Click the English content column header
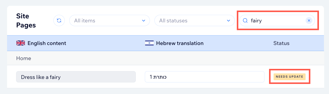Image resolution: width=329 pixels, height=94 pixels. [x=47, y=43]
